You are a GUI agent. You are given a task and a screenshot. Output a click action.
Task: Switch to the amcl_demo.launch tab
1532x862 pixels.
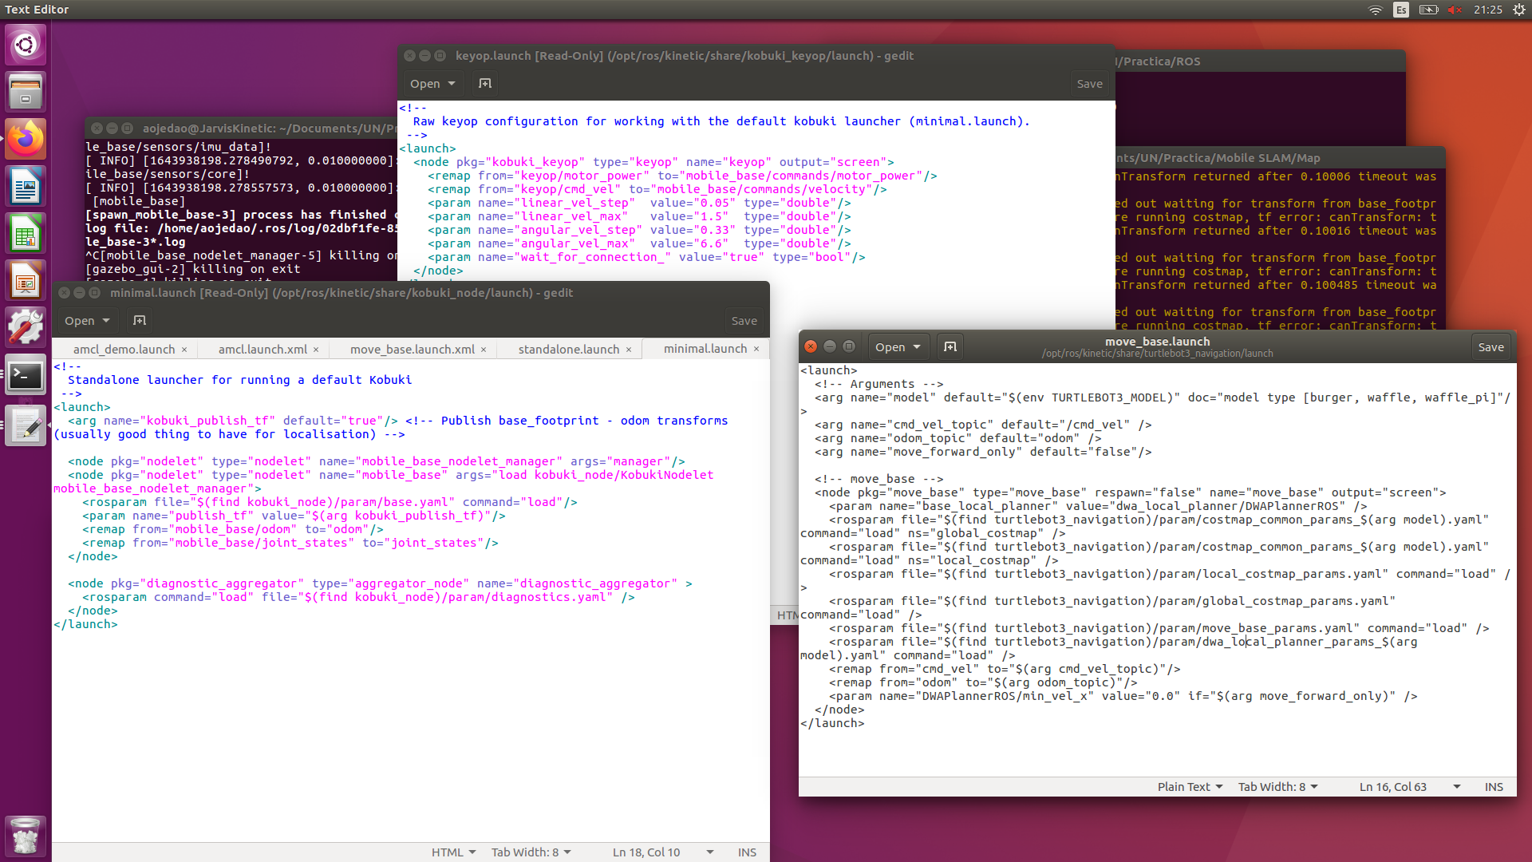(x=124, y=349)
